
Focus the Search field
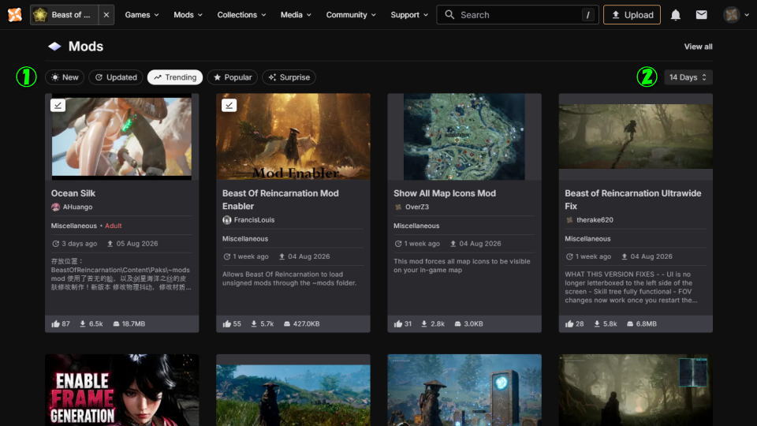[x=517, y=15]
